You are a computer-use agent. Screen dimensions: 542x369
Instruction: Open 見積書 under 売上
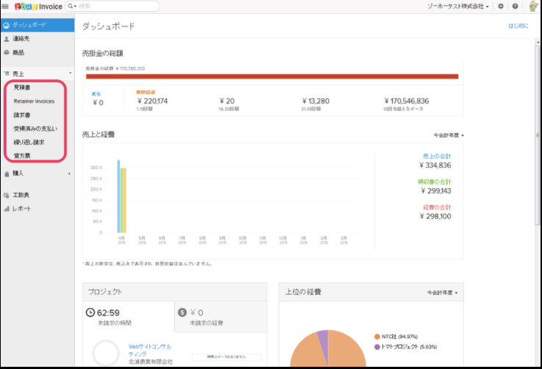point(22,87)
